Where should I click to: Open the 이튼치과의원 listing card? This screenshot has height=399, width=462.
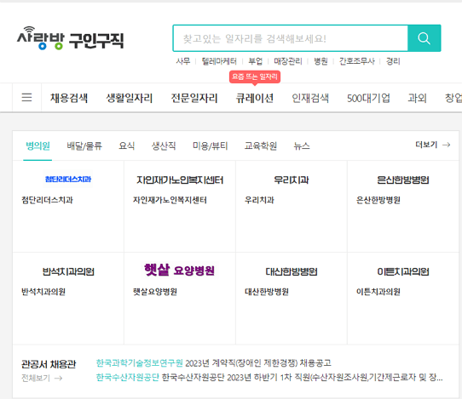pyautogui.click(x=403, y=298)
